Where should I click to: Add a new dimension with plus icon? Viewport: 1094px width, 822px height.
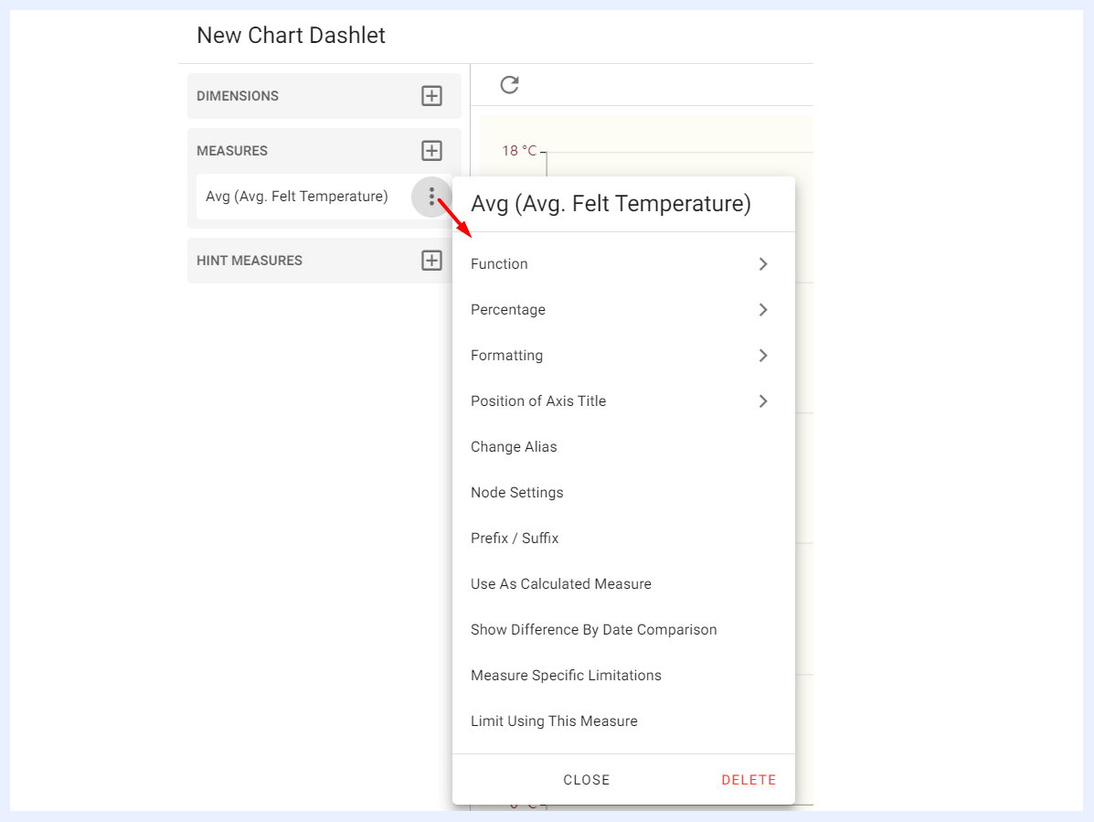(x=432, y=96)
